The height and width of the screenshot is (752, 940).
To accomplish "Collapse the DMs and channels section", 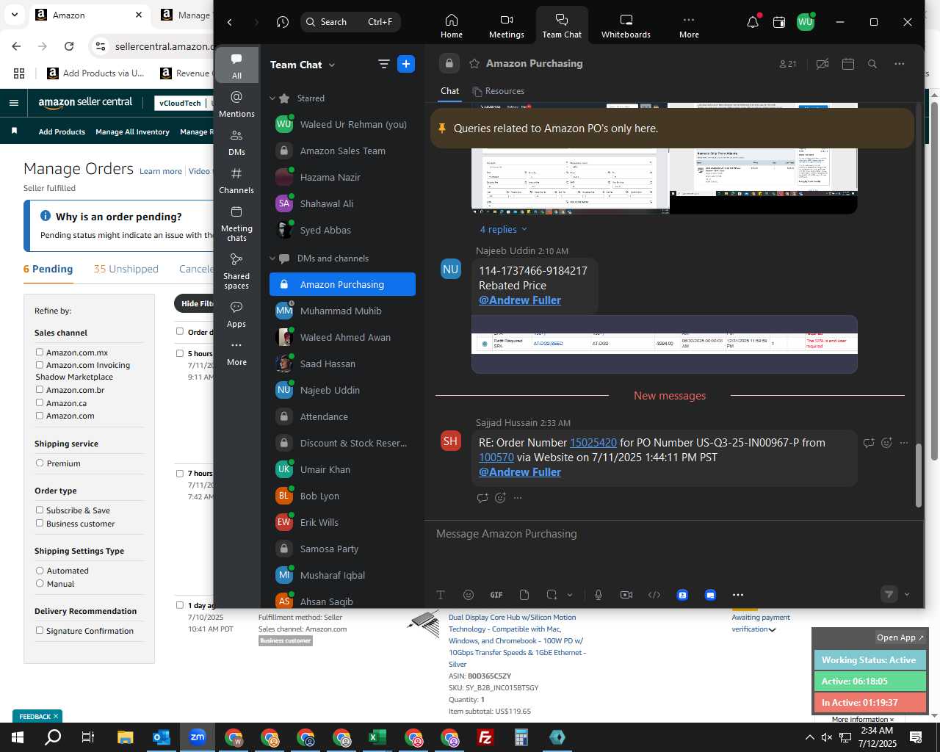I will point(272,258).
